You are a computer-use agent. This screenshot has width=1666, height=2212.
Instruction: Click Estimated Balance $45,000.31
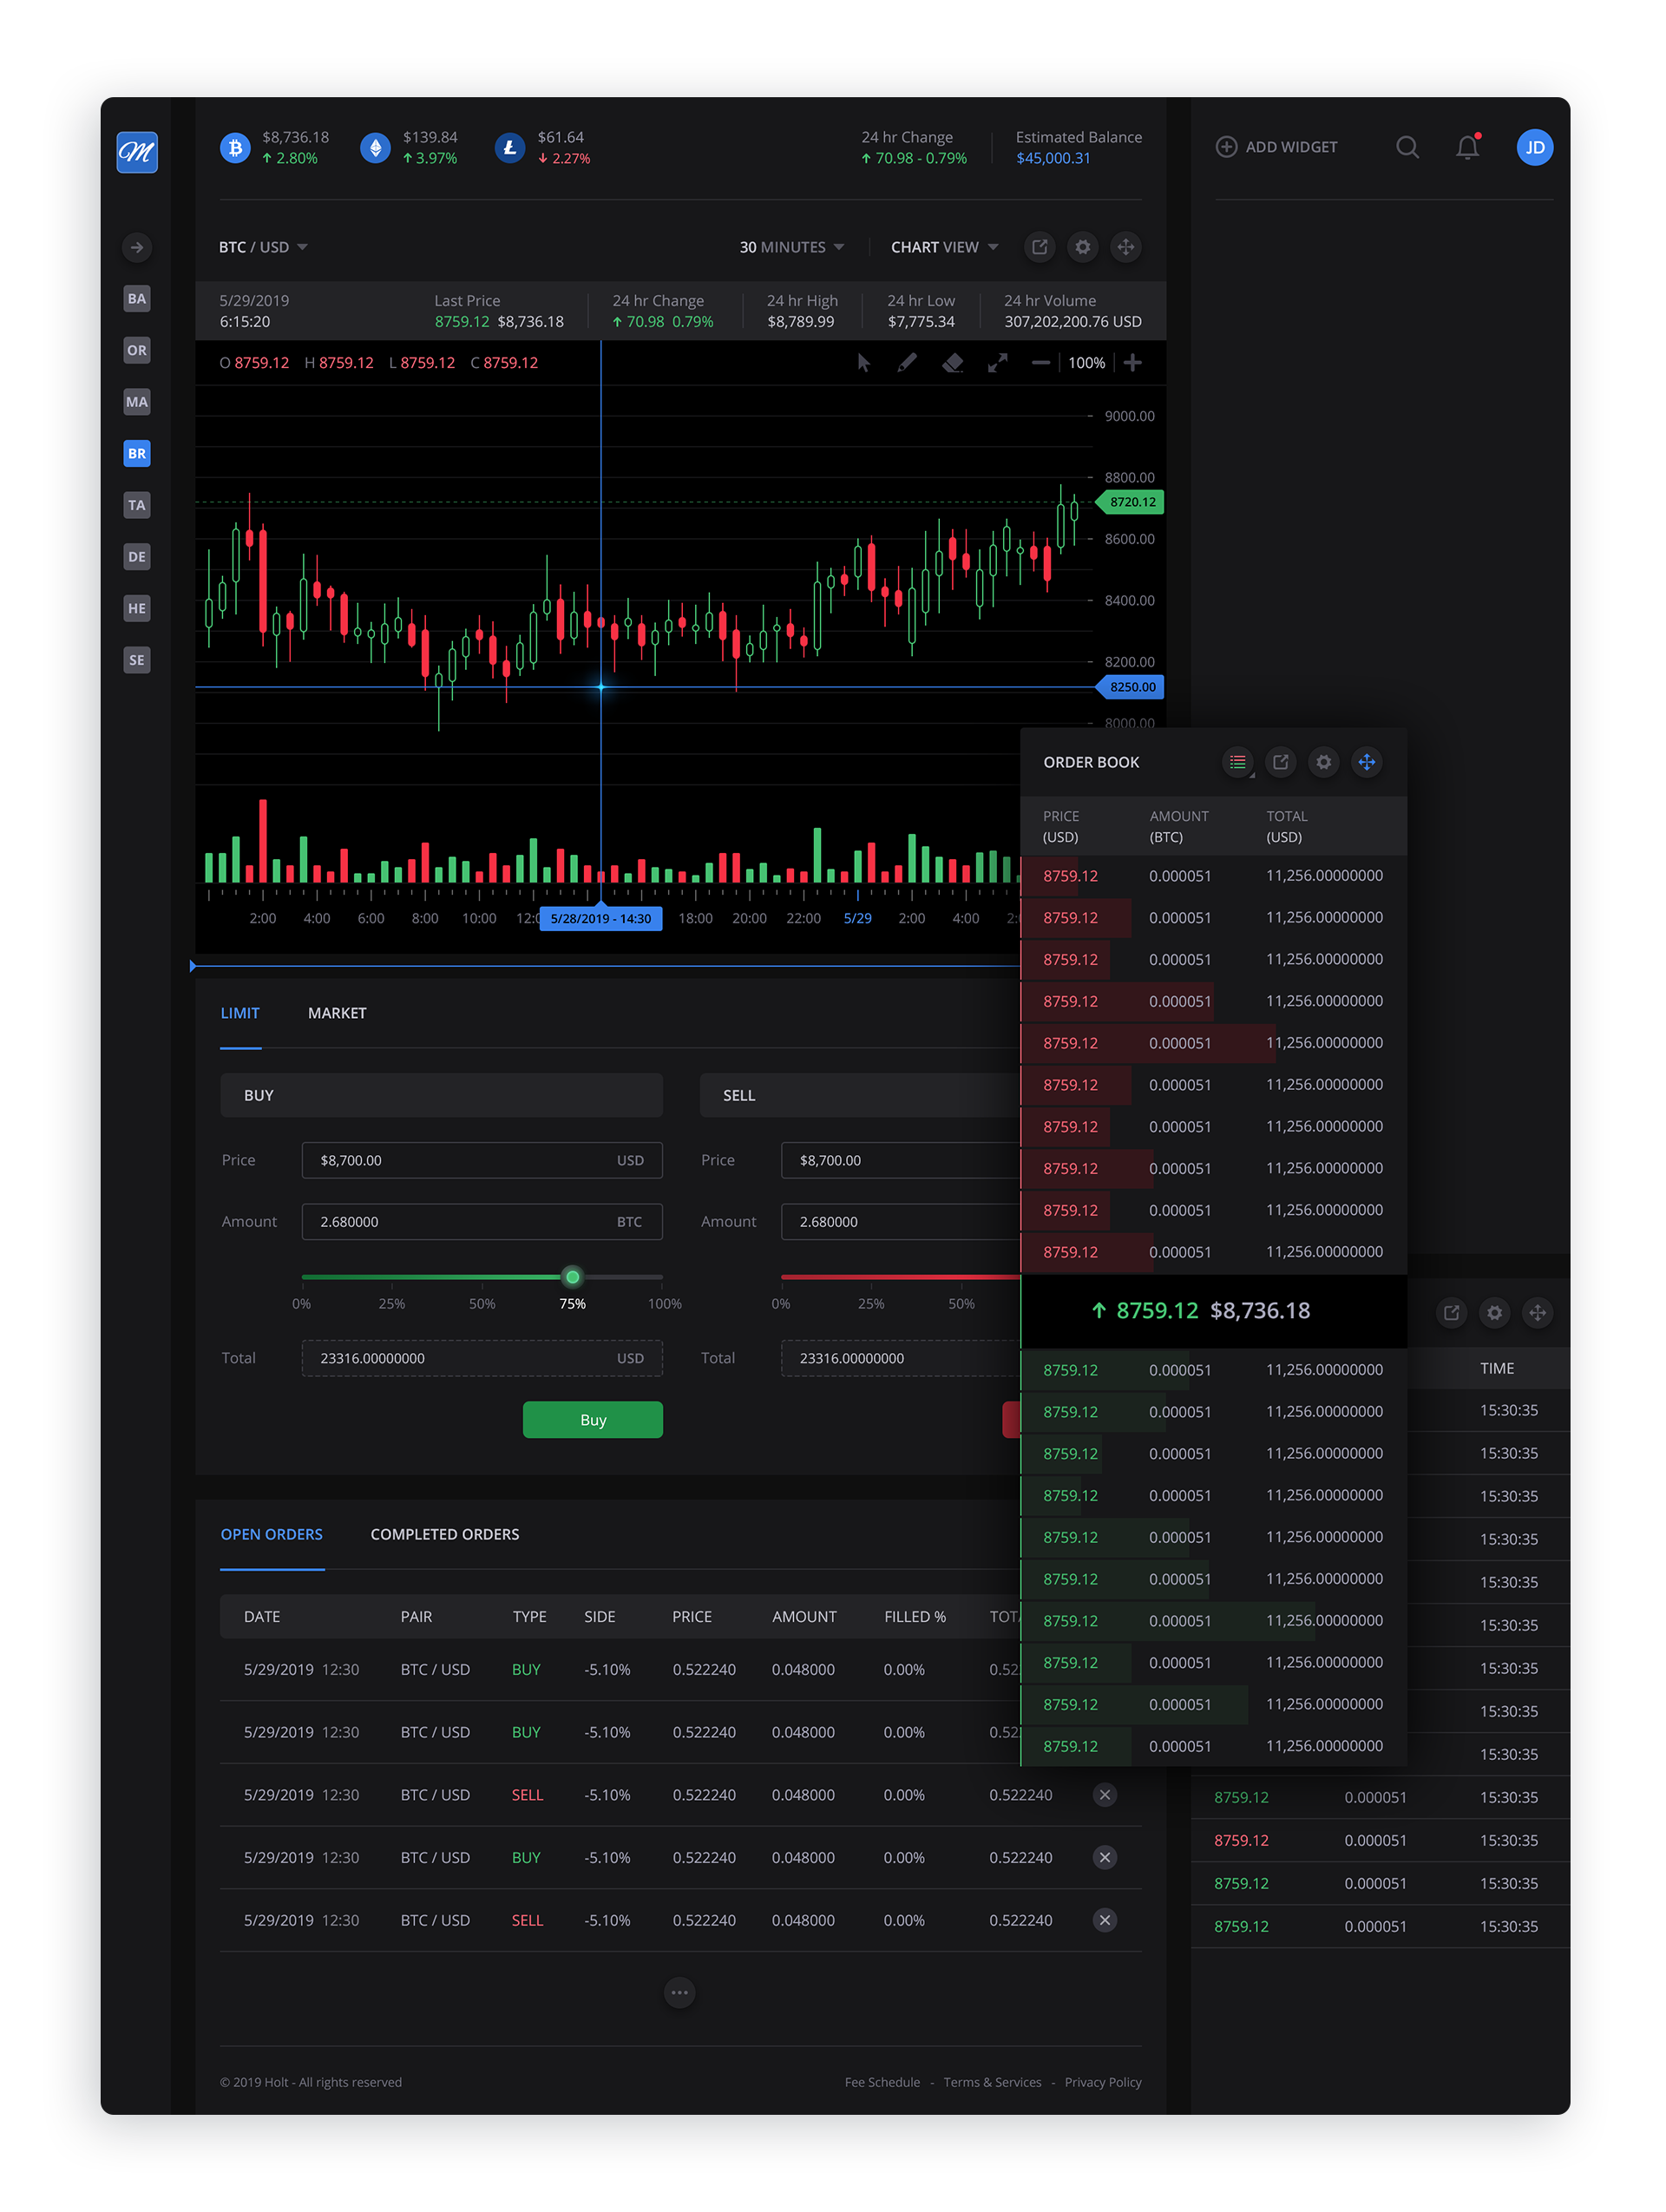coord(1078,148)
